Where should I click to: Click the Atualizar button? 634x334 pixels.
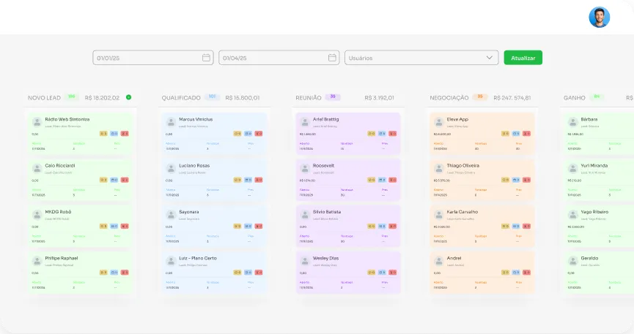pyautogui.click(x=523, y=58)
